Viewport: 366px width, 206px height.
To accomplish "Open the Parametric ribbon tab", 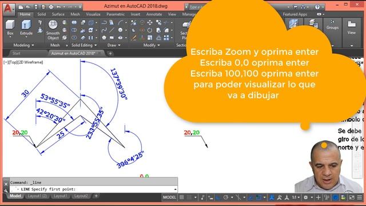I will pyautogui.click(x=116, y=14).
